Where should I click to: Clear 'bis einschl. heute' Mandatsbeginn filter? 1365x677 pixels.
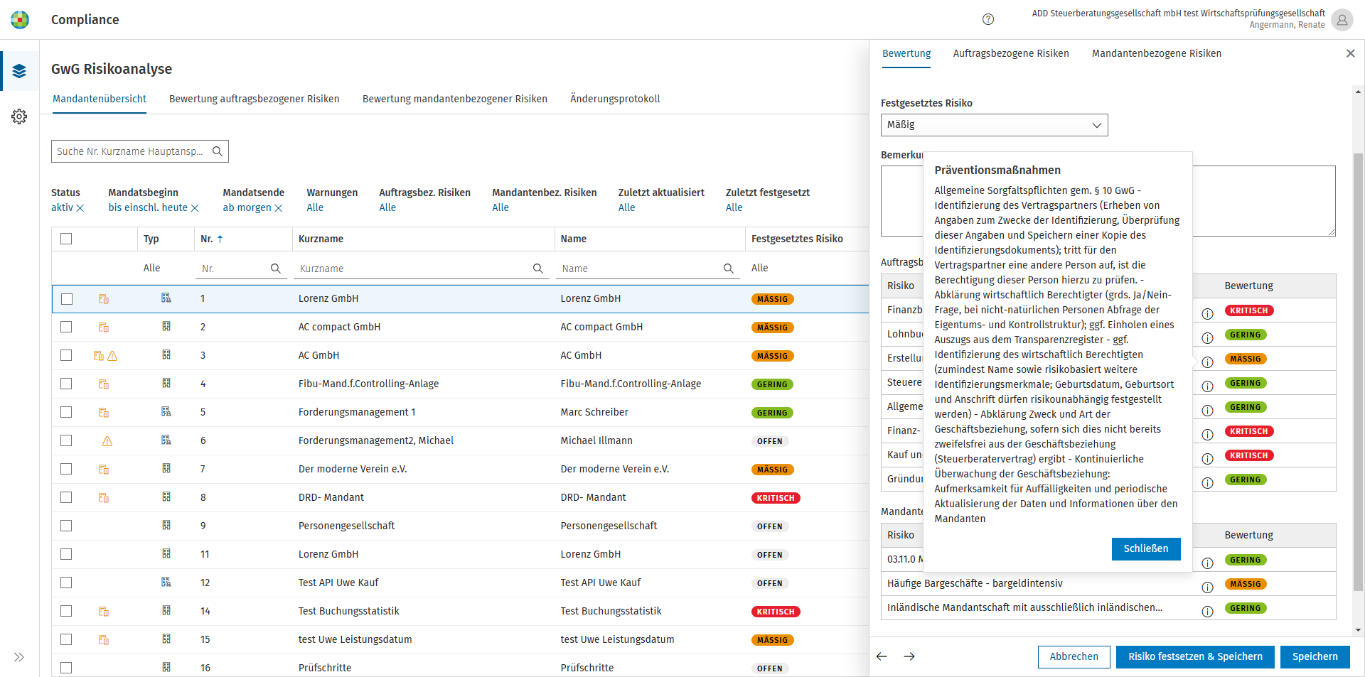195,208
